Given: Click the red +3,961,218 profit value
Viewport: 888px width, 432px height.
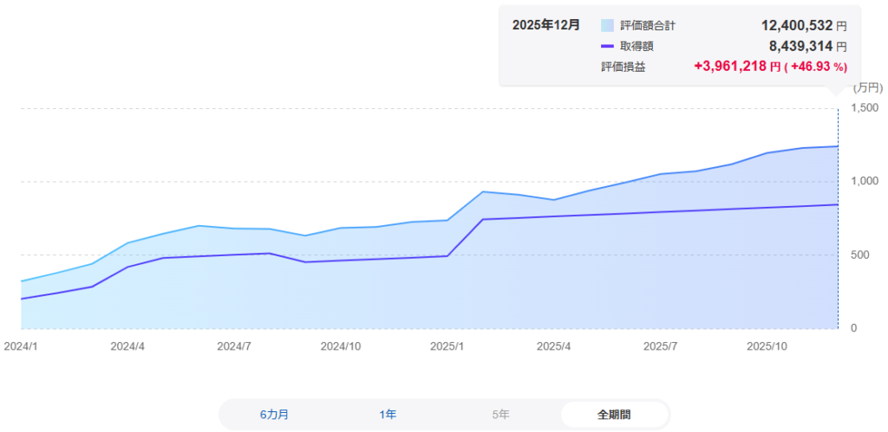Looking at the screenshot, I should pyautogui.click(x=730, y=66).
